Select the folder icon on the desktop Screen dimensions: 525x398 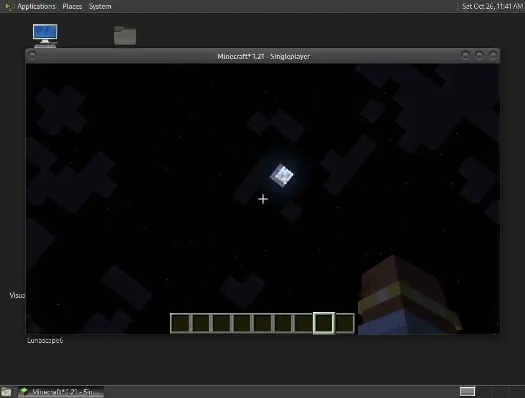pyautogui.click(x=125, y=35)
